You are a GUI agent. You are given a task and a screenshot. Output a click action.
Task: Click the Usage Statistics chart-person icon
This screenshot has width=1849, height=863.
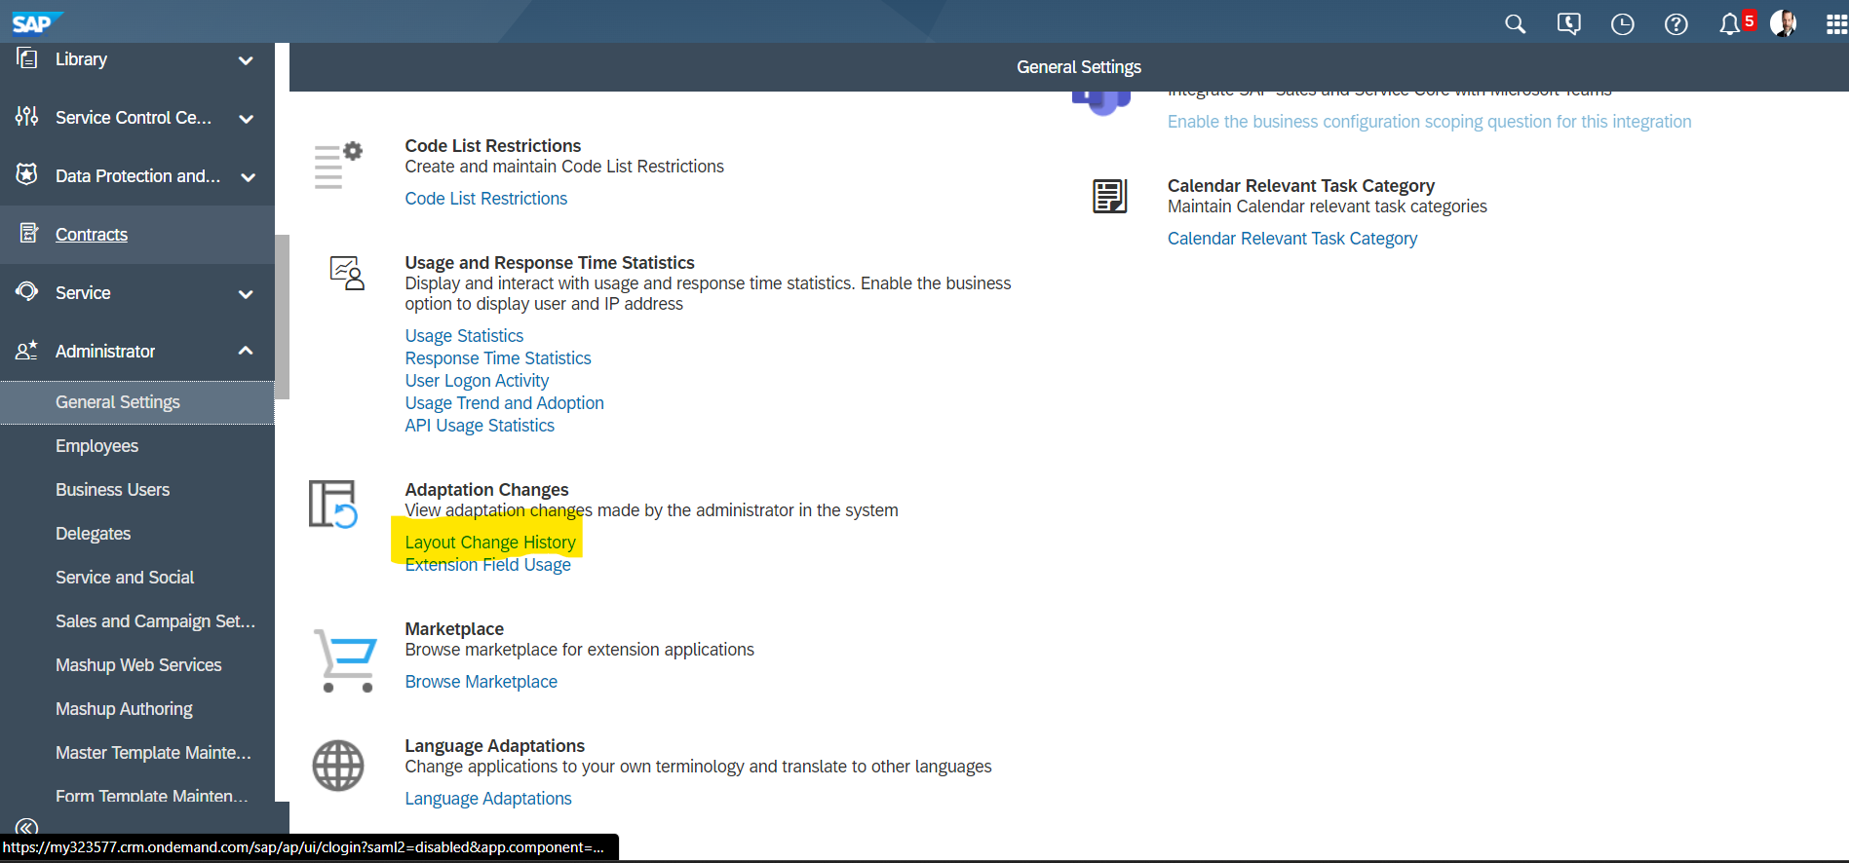pos(347,273)
